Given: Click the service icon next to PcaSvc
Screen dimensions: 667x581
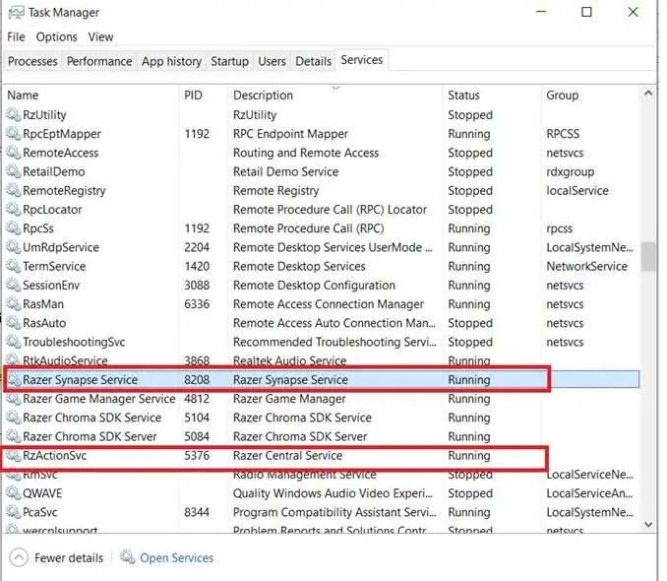Looking at the screenshot, I should coord(14,513).
